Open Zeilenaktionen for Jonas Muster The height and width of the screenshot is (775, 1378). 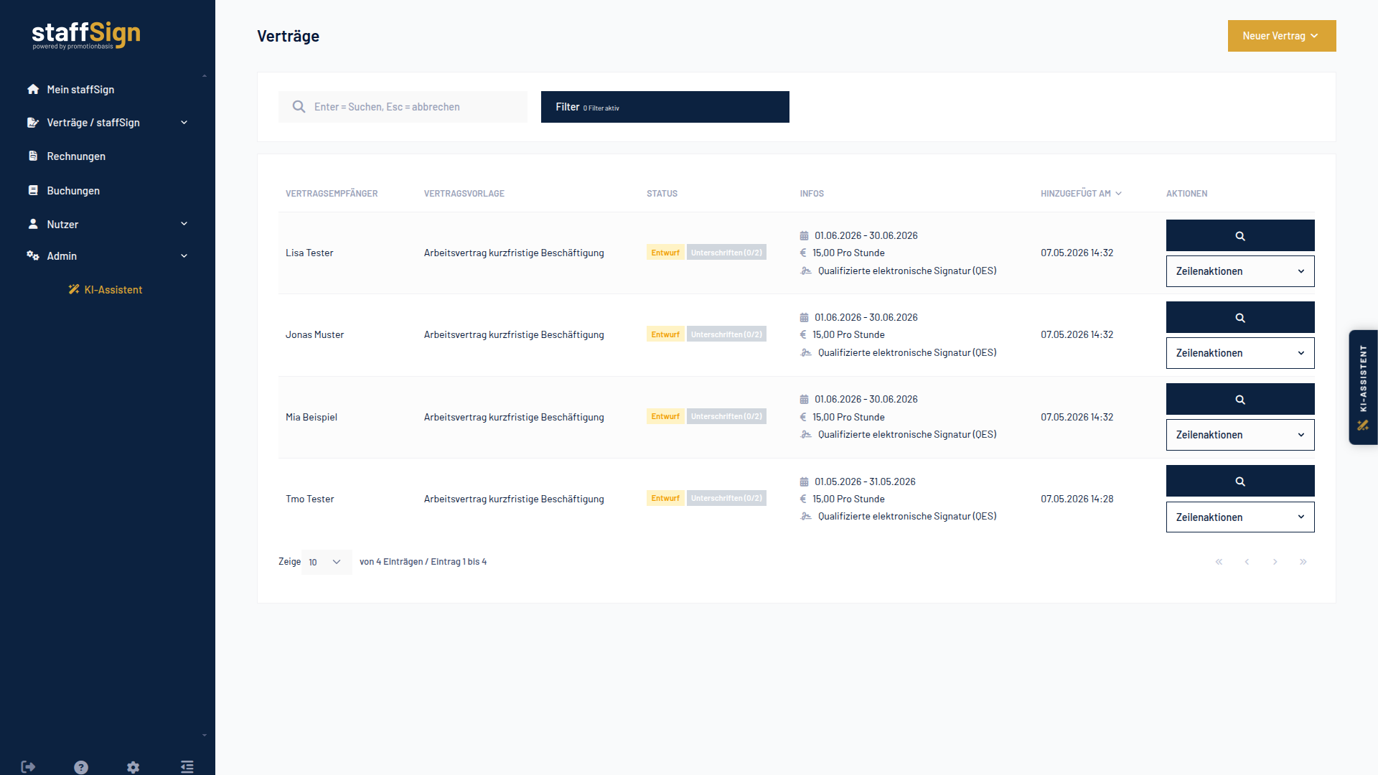coord(1240,353)
